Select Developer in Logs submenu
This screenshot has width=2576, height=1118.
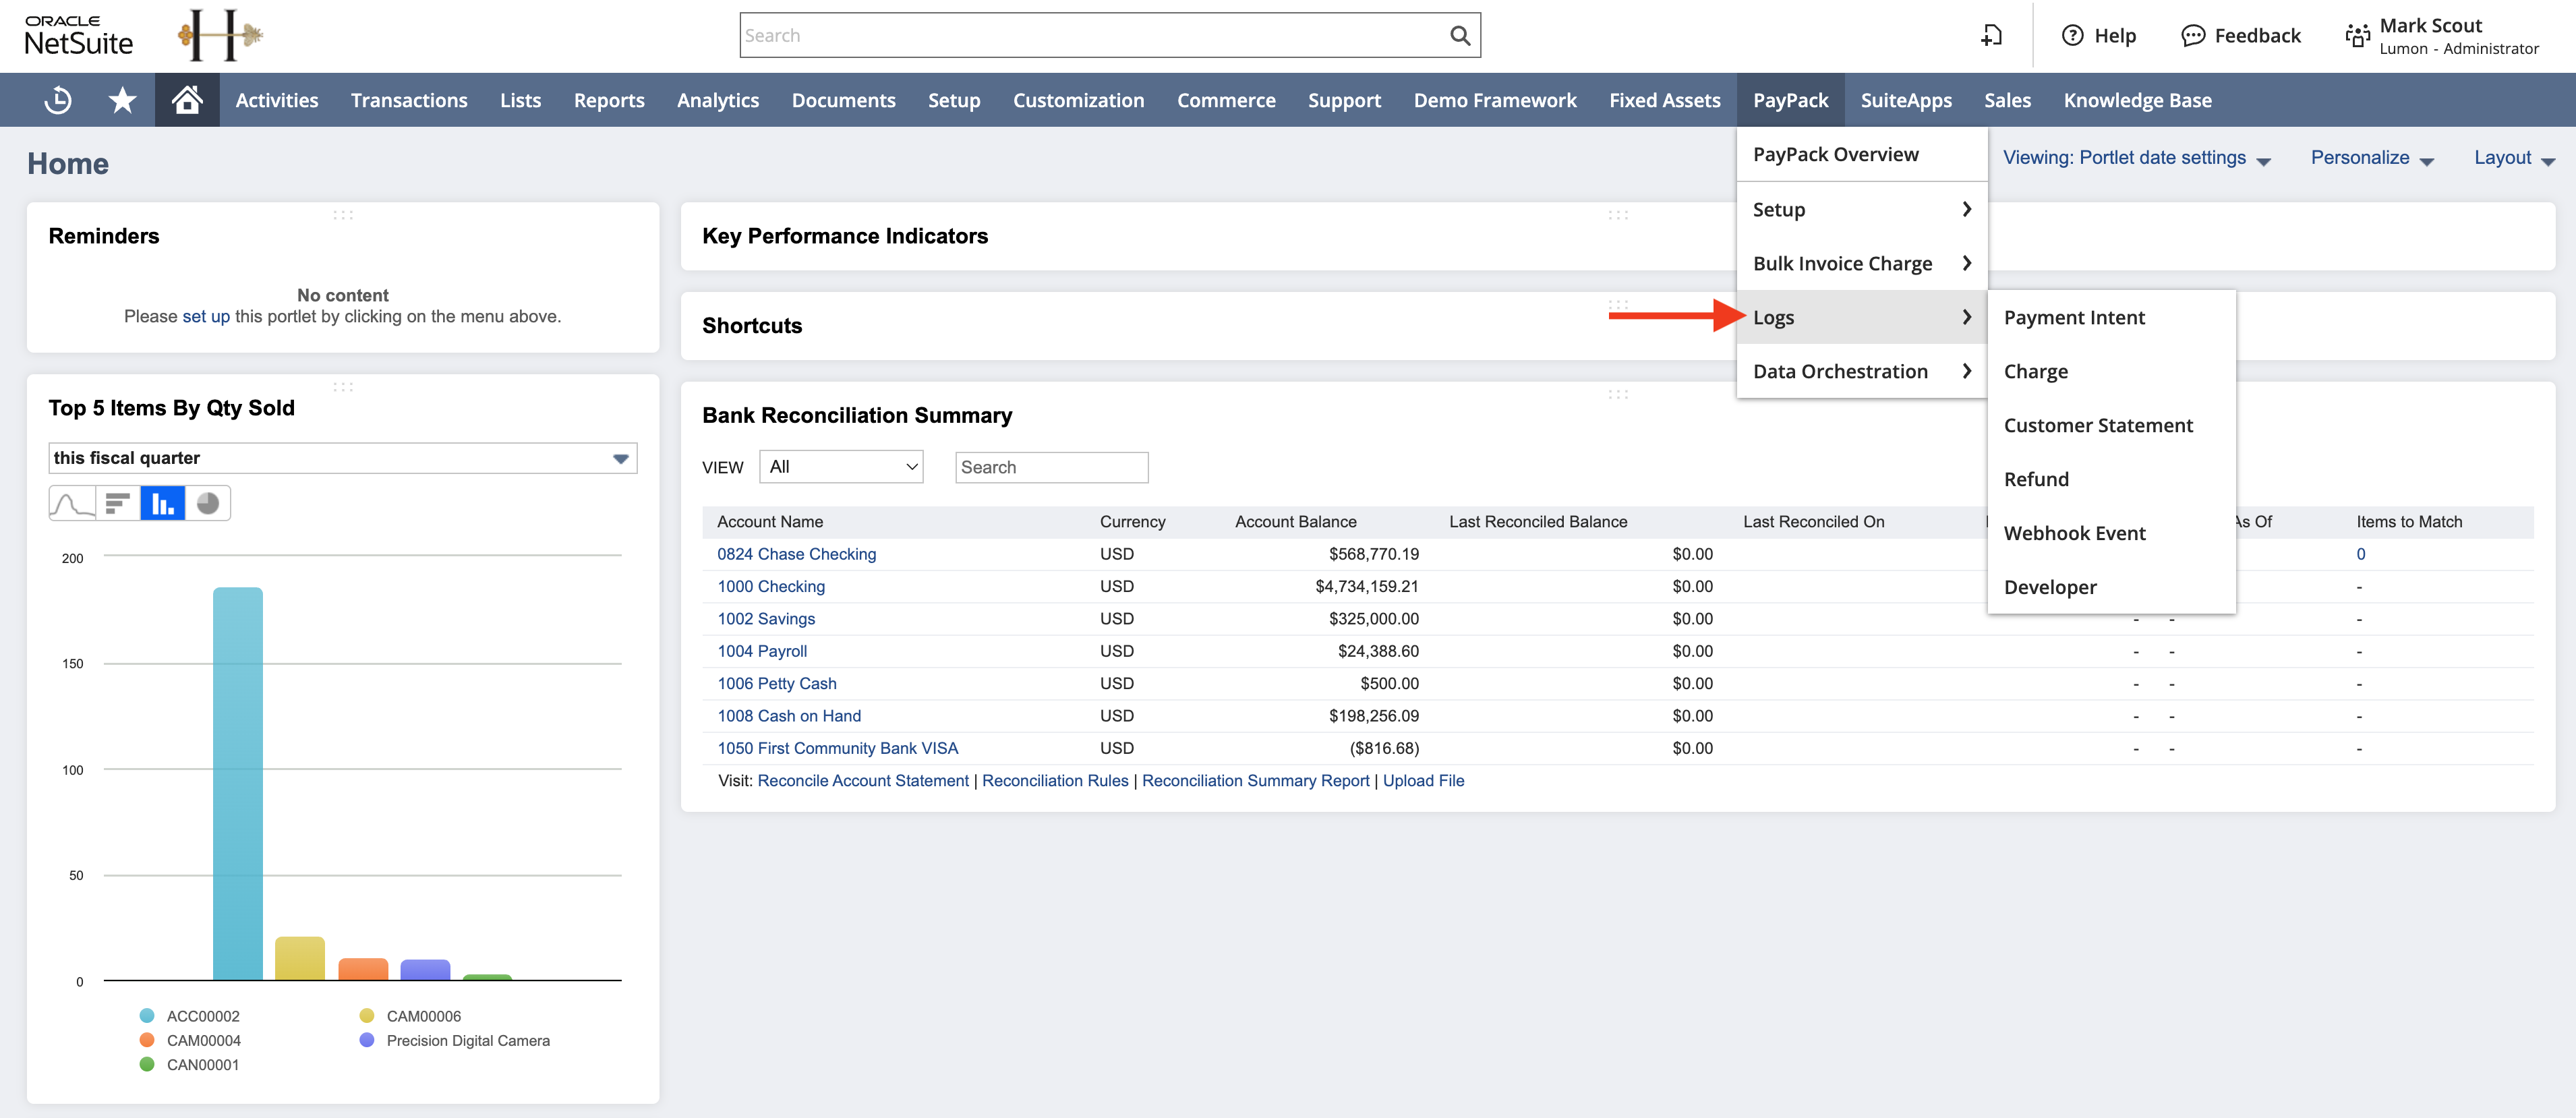[2111, 587]
